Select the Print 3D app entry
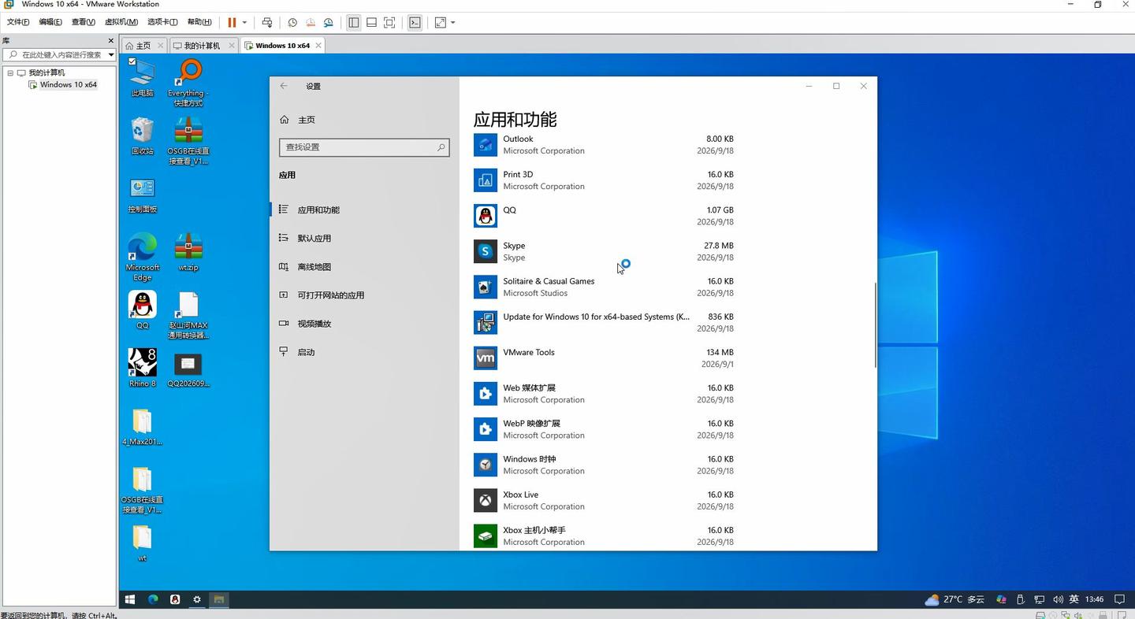Screen dimensions: 1135x619 (x=604, y=180)
